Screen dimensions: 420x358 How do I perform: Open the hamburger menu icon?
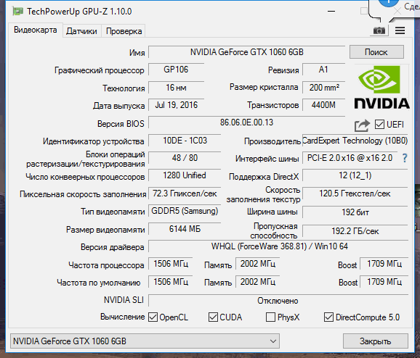pos(400,30)
